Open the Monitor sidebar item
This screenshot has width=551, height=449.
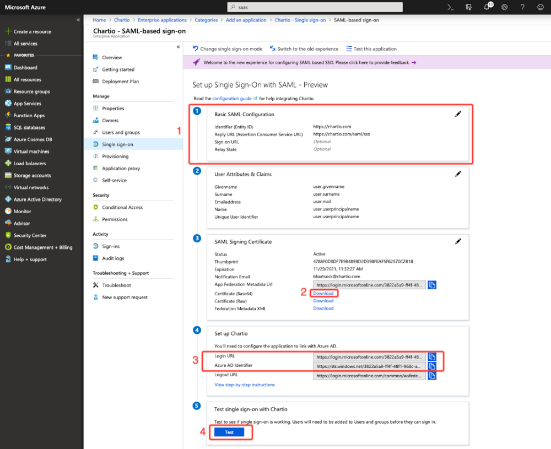coord(22,211)
